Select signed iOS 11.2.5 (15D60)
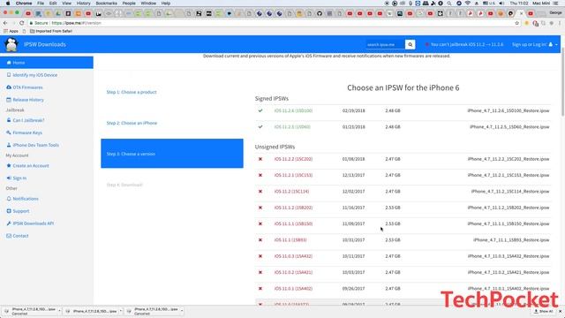 click(x=292, y=127)
